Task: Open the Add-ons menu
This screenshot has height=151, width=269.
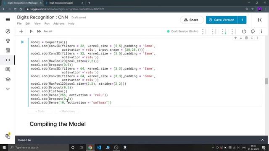Action: click(59, 23)
